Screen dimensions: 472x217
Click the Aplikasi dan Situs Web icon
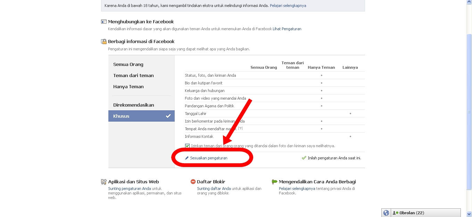click(x=103, y=182)
